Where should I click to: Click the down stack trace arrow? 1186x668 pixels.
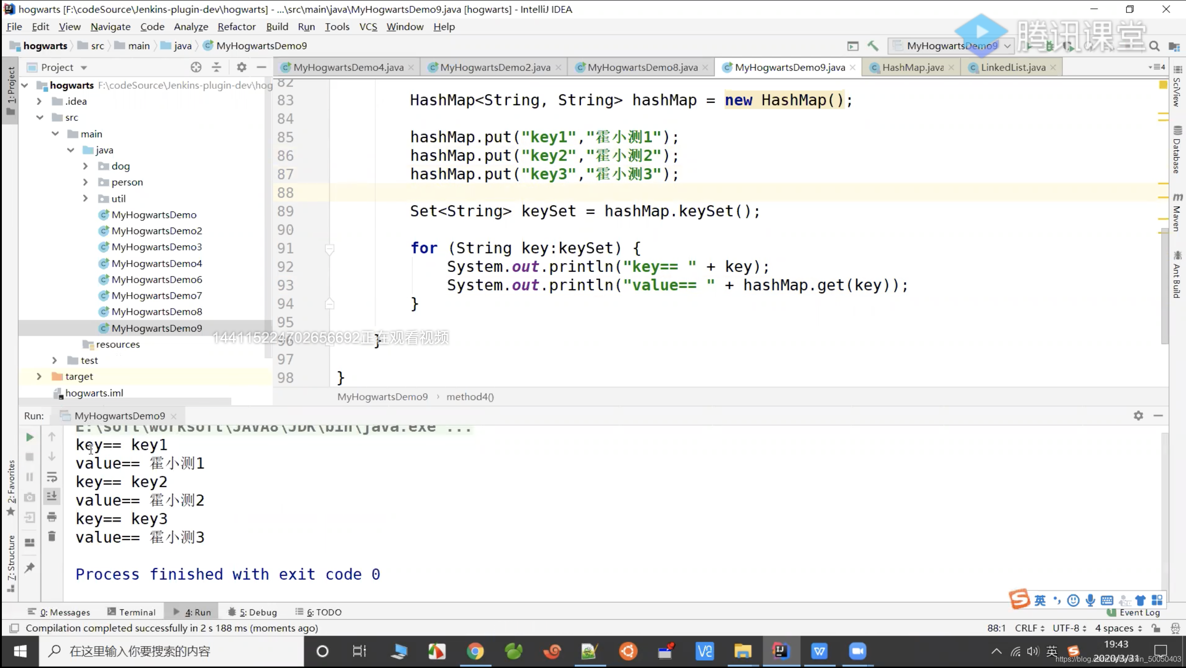pyautogui.click(x=52, y=457)
